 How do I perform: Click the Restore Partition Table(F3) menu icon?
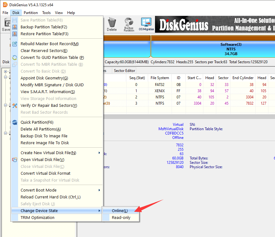(15, 34)
